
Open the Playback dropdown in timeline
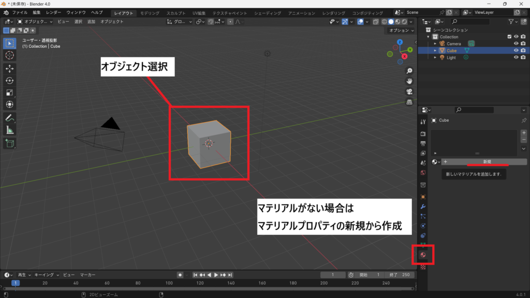pyautogui.click(x=24, y=275)
